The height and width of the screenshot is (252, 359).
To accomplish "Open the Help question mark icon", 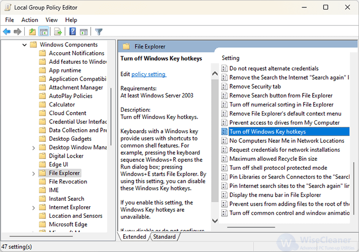I will point(72,32).
